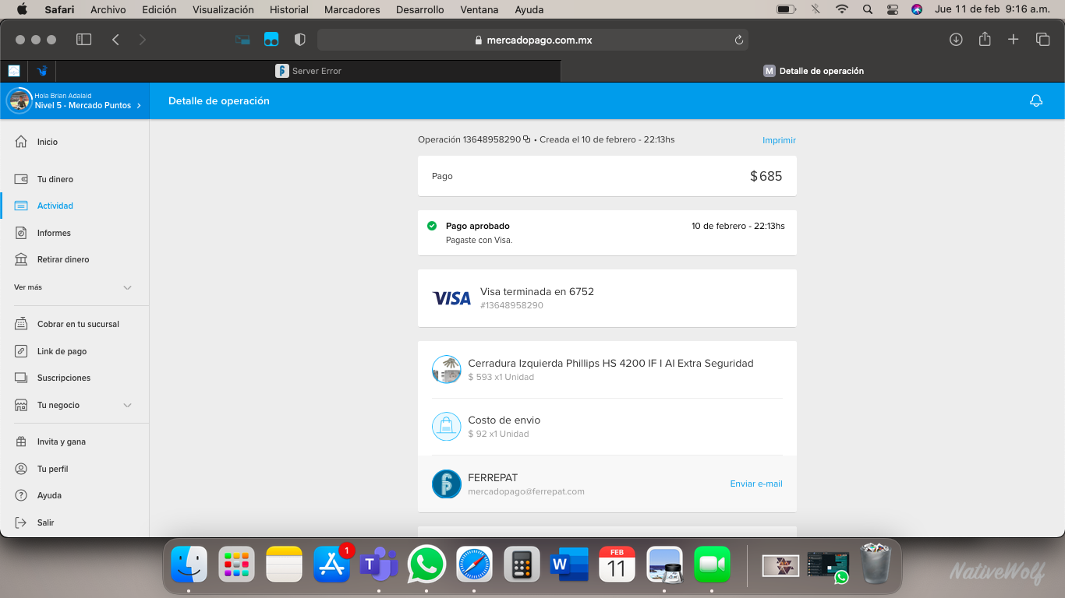This screenshot has width=1065, height=598.
Task: Open the App Store Dock icon
Action: pyautogui.click(x=331, y=565)
